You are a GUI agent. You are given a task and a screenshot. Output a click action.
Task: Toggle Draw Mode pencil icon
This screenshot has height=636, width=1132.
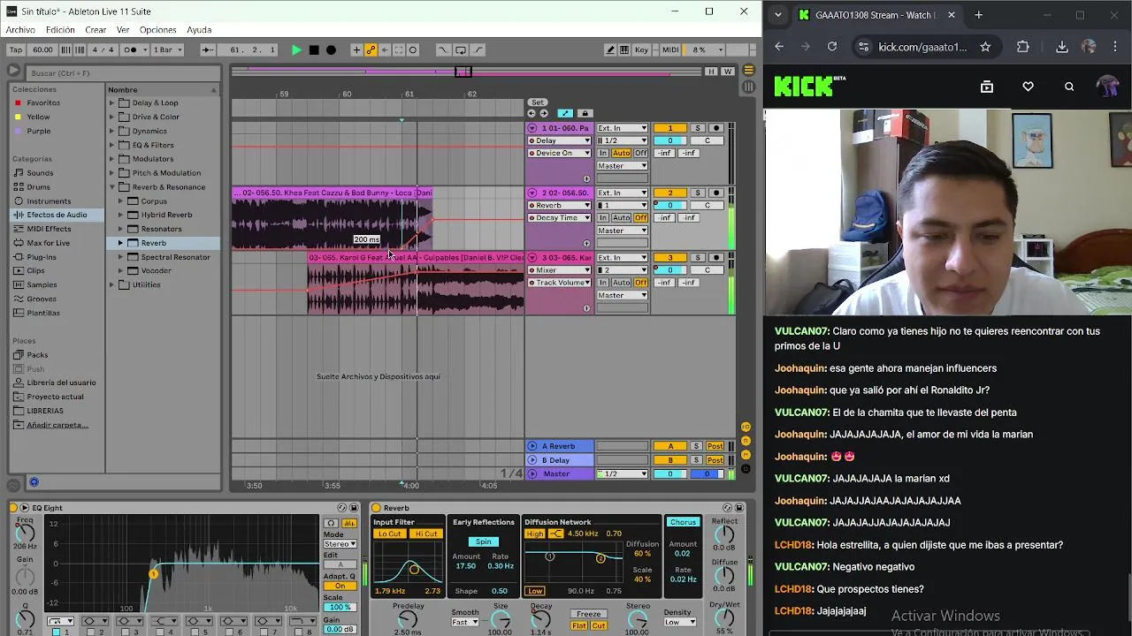click(610, 50)
